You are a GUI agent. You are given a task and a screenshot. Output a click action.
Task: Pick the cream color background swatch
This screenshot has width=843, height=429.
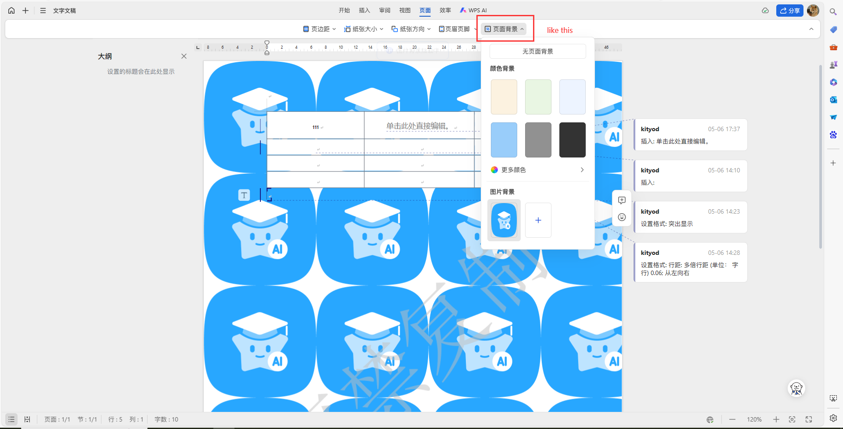click(x=504, y=97)
